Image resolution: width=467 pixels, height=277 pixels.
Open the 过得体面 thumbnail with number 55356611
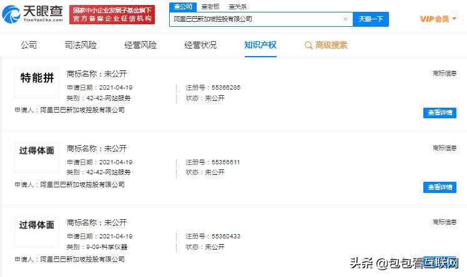(37, 158)
